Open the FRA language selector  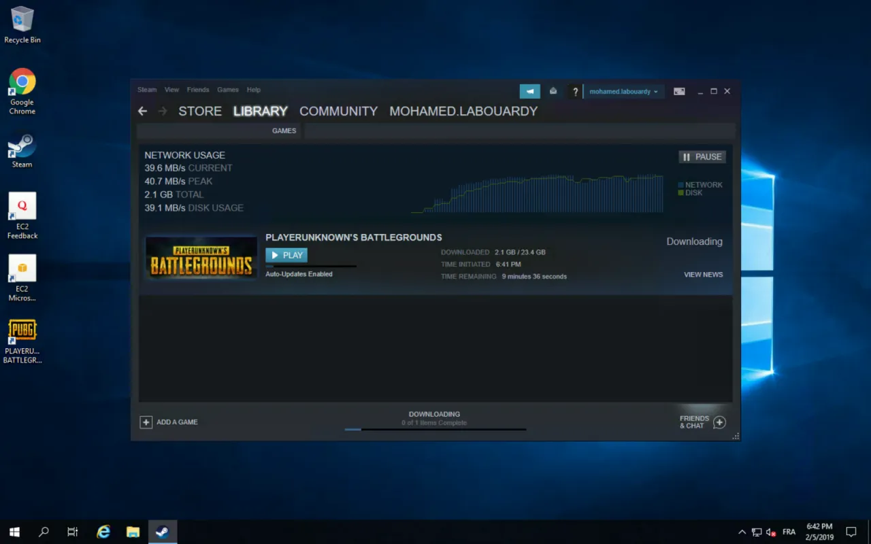789,532
